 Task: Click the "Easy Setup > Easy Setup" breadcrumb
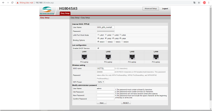tap(80, 18)
